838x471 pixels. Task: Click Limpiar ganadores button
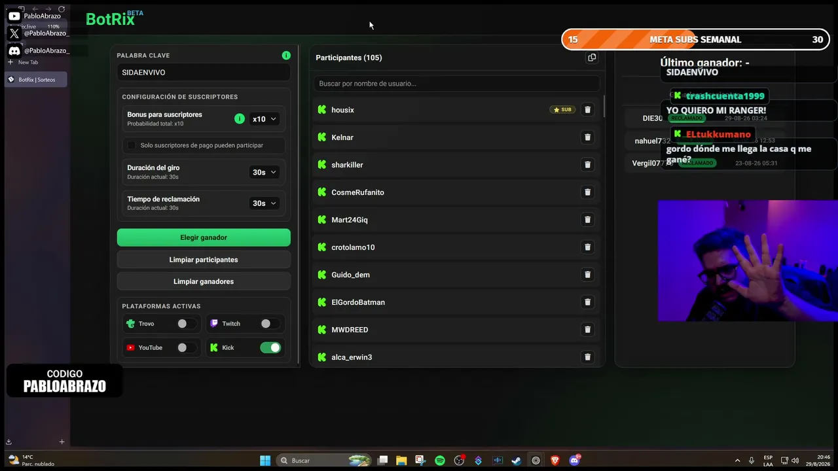coord(204,281)
